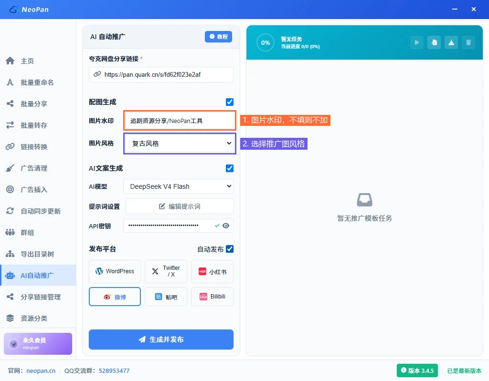489x381 pixels.
Task: Click the NeoPan cloud logo
Action: 13,10
